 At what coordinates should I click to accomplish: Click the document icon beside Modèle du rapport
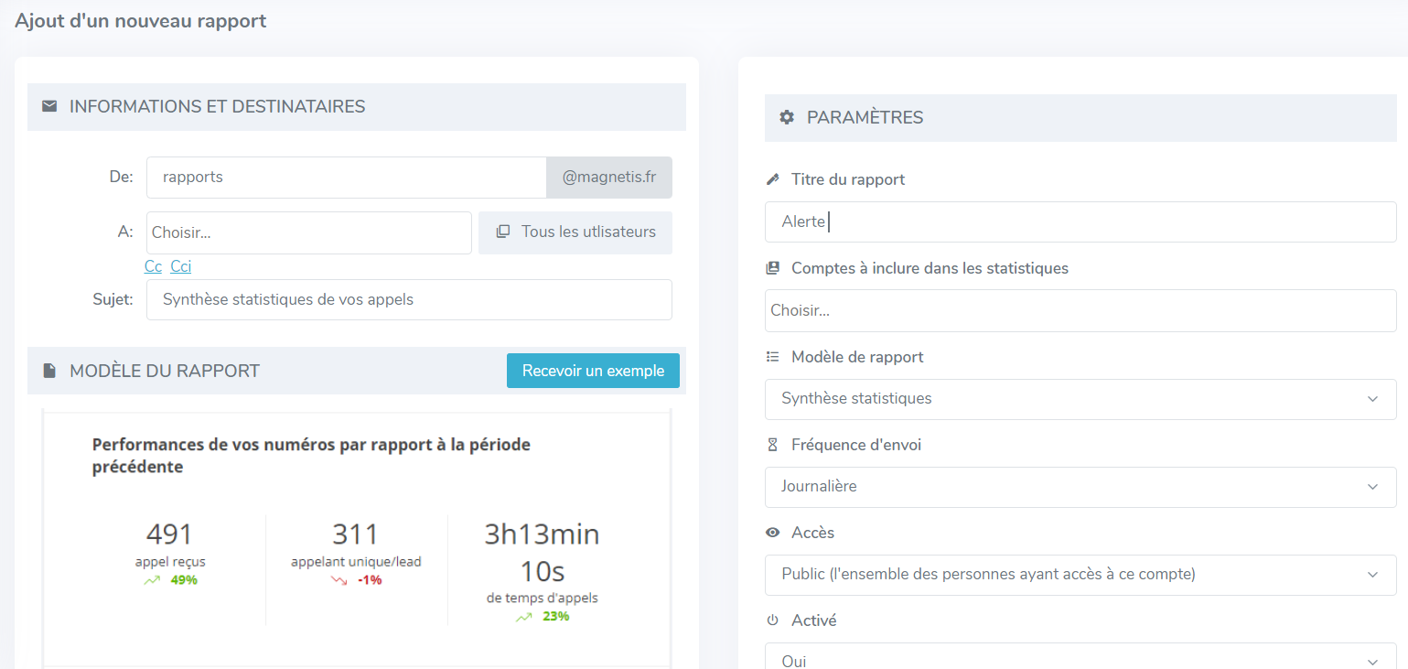click(49, 371)
